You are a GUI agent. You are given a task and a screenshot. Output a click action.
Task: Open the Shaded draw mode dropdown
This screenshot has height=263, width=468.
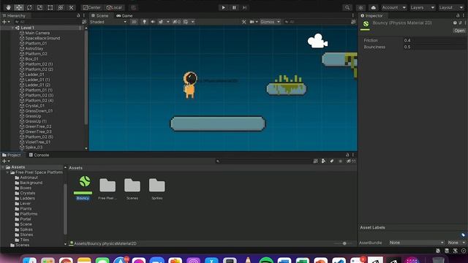click(x=108, y=22)
